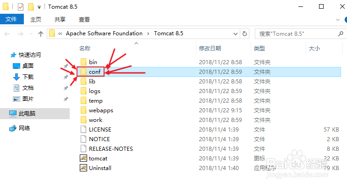Unpin Downloads using its pin icon
This screenshot has width=347, height=187.
(x=66, y=77)
